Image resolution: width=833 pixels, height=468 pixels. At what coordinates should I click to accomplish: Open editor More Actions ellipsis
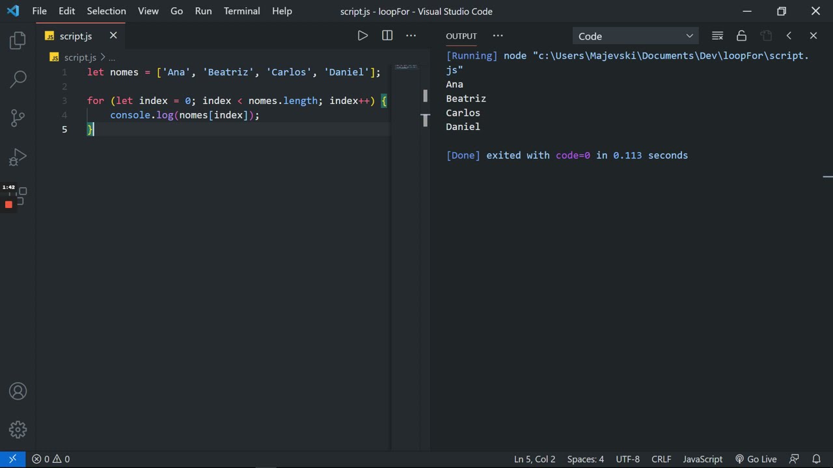pyautogui.click(x=411, y=36)
